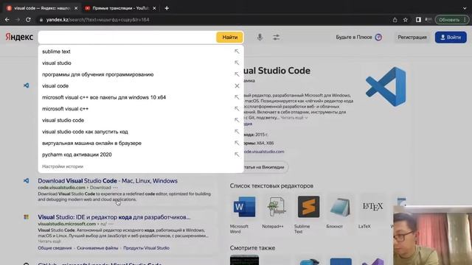Viewport: 472px width, 265px height.
Task: Click the Читать ещё expander in description
Action: (x=294, y=118)
